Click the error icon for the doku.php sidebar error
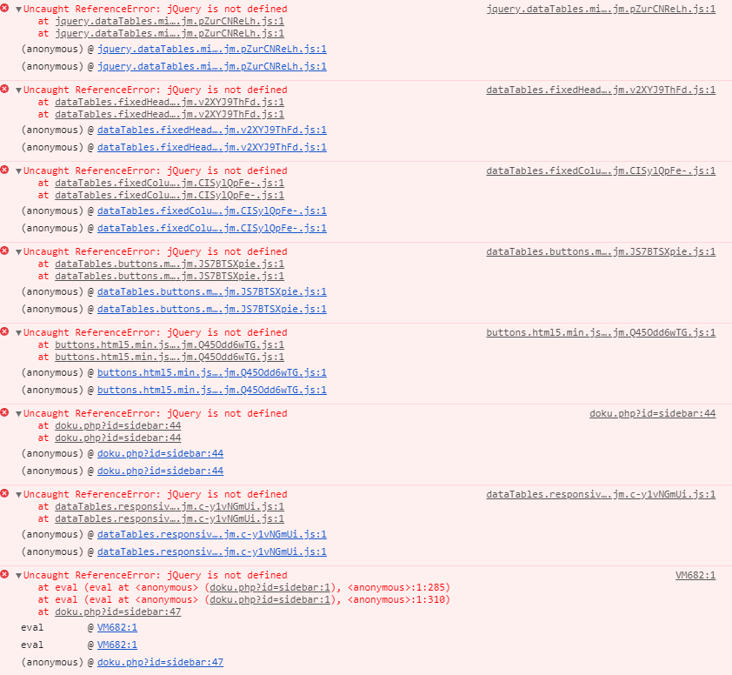Image resolution: width=732 pixels, height=675 pixels. tap(5, 412)
